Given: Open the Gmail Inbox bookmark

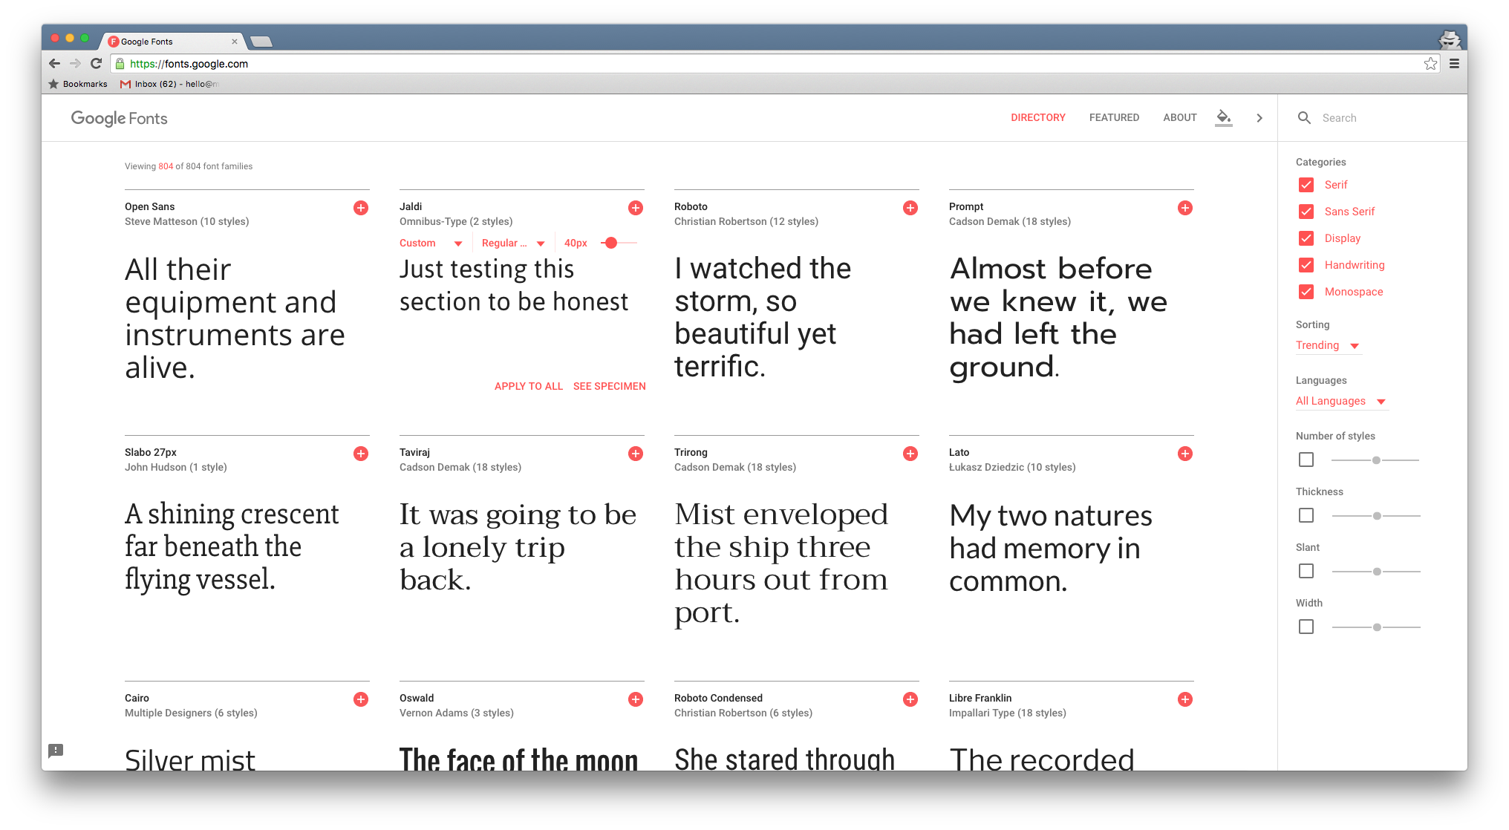Looking at the screenshot, I should tap(169, 84).
